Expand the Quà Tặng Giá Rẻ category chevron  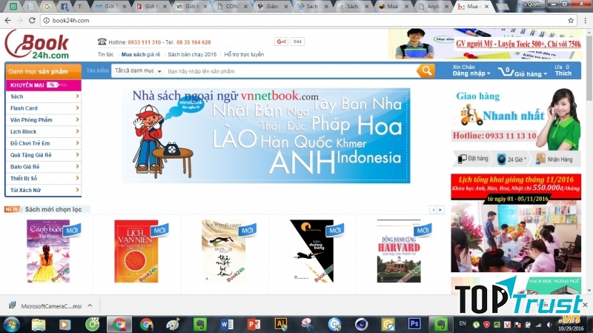pos(77,155)
